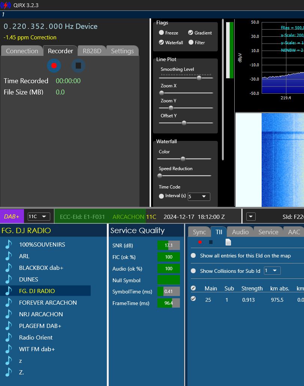The height and width of the screenshot is (386, 304).
Task: Click the SNR (dB) value 17.1
Action: point(169,245)
